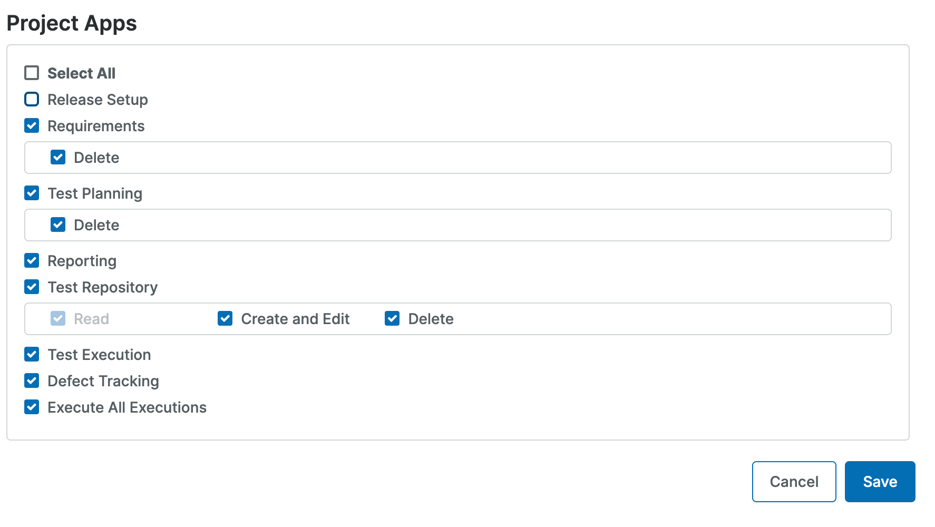
Task: Click the Save button
Action: click(x=879, y=481)
